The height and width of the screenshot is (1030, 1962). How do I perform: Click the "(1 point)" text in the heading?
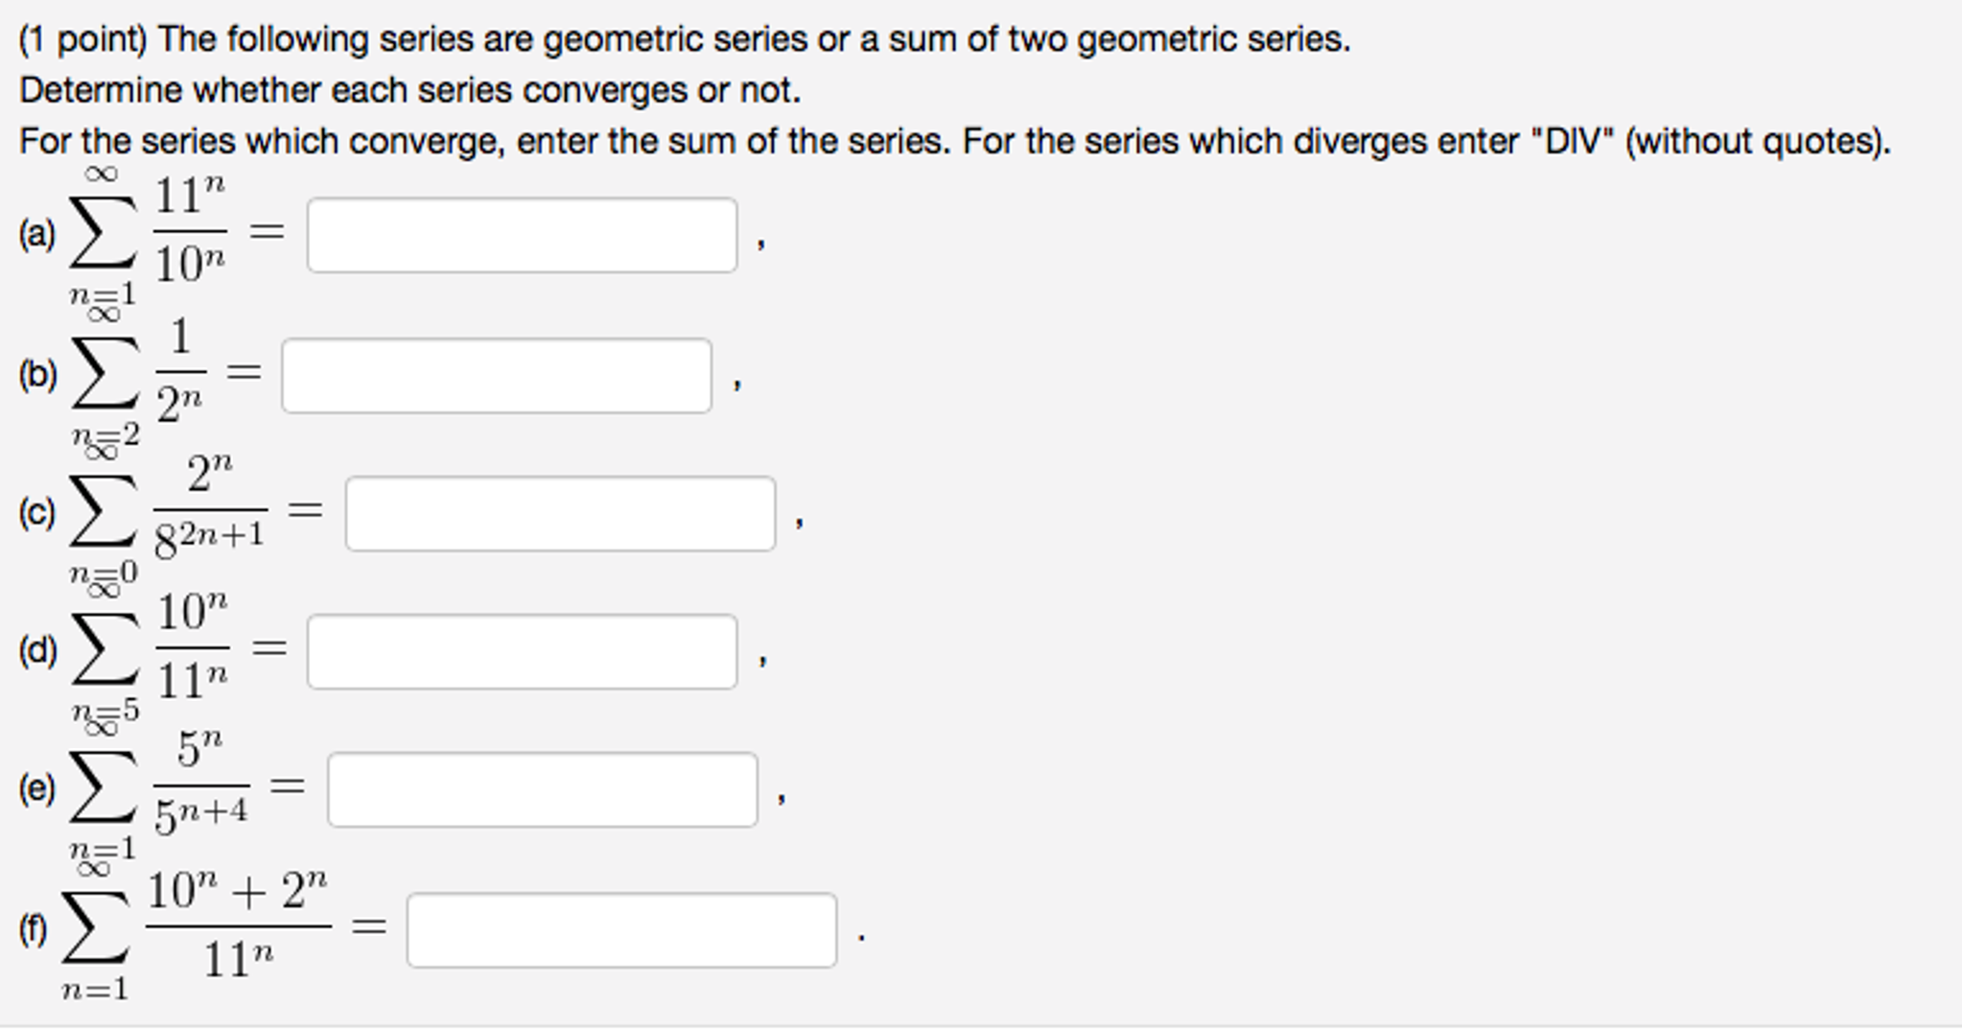pyautogui.click(x=83, y=39)
